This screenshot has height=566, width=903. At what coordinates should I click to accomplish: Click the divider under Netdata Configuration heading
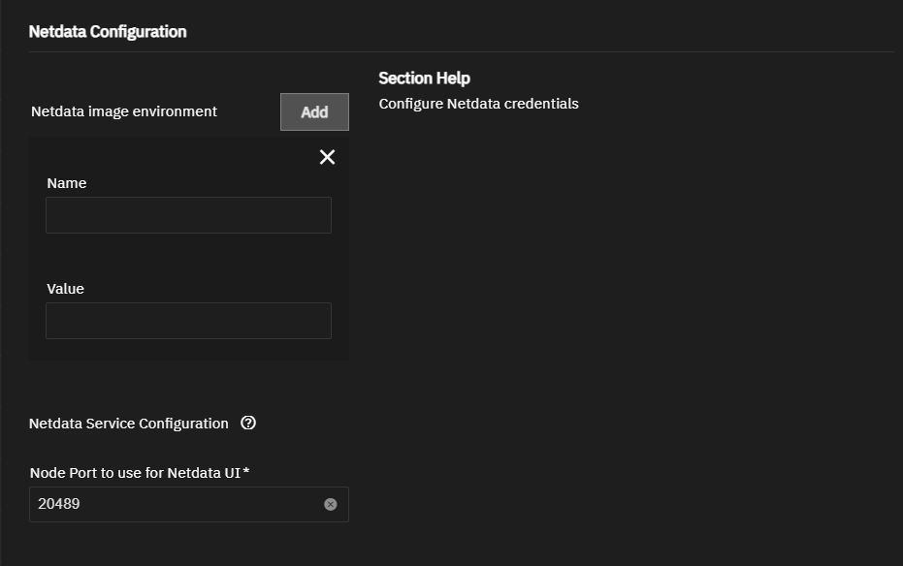pos(461,51)
